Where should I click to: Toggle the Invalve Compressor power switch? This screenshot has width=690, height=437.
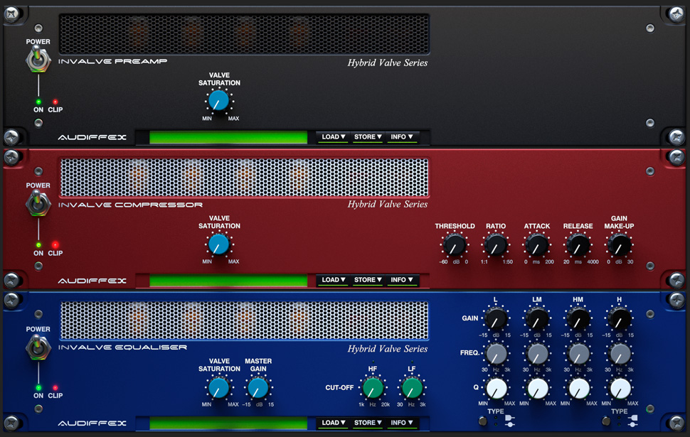(38, 203)
